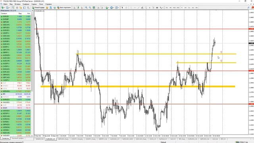Select the text A tool
This screenshot has height=143, width=254.
(150, 8)
